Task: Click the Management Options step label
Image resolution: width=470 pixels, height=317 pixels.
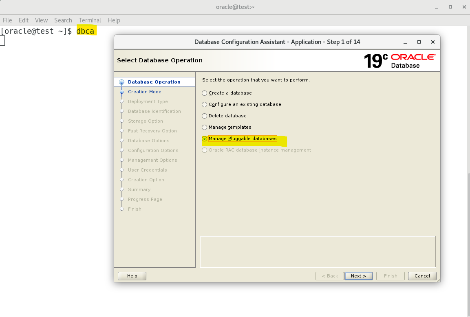Action: [152, 160]
